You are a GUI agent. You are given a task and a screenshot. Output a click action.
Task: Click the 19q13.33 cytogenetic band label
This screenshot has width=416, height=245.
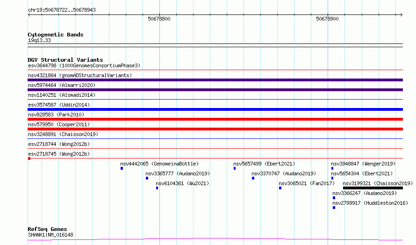coord(39,40)
